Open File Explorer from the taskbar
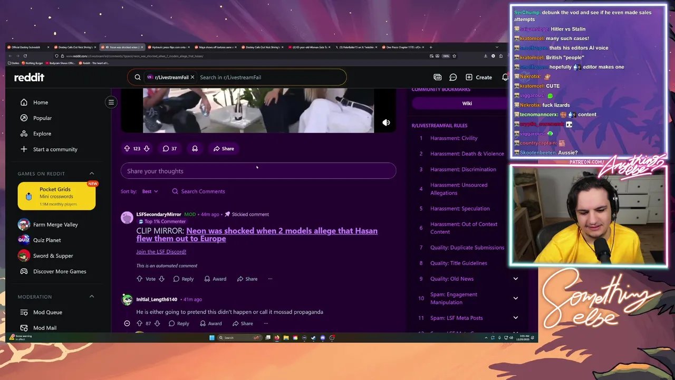The image size is (675, 380). pyautogui.click(x=286, y=338)
